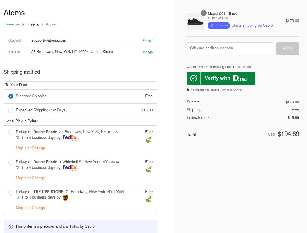Click the UPS shield logo
Screen dimensions: 307x233
pyautogui.click(x=65, y=198)
